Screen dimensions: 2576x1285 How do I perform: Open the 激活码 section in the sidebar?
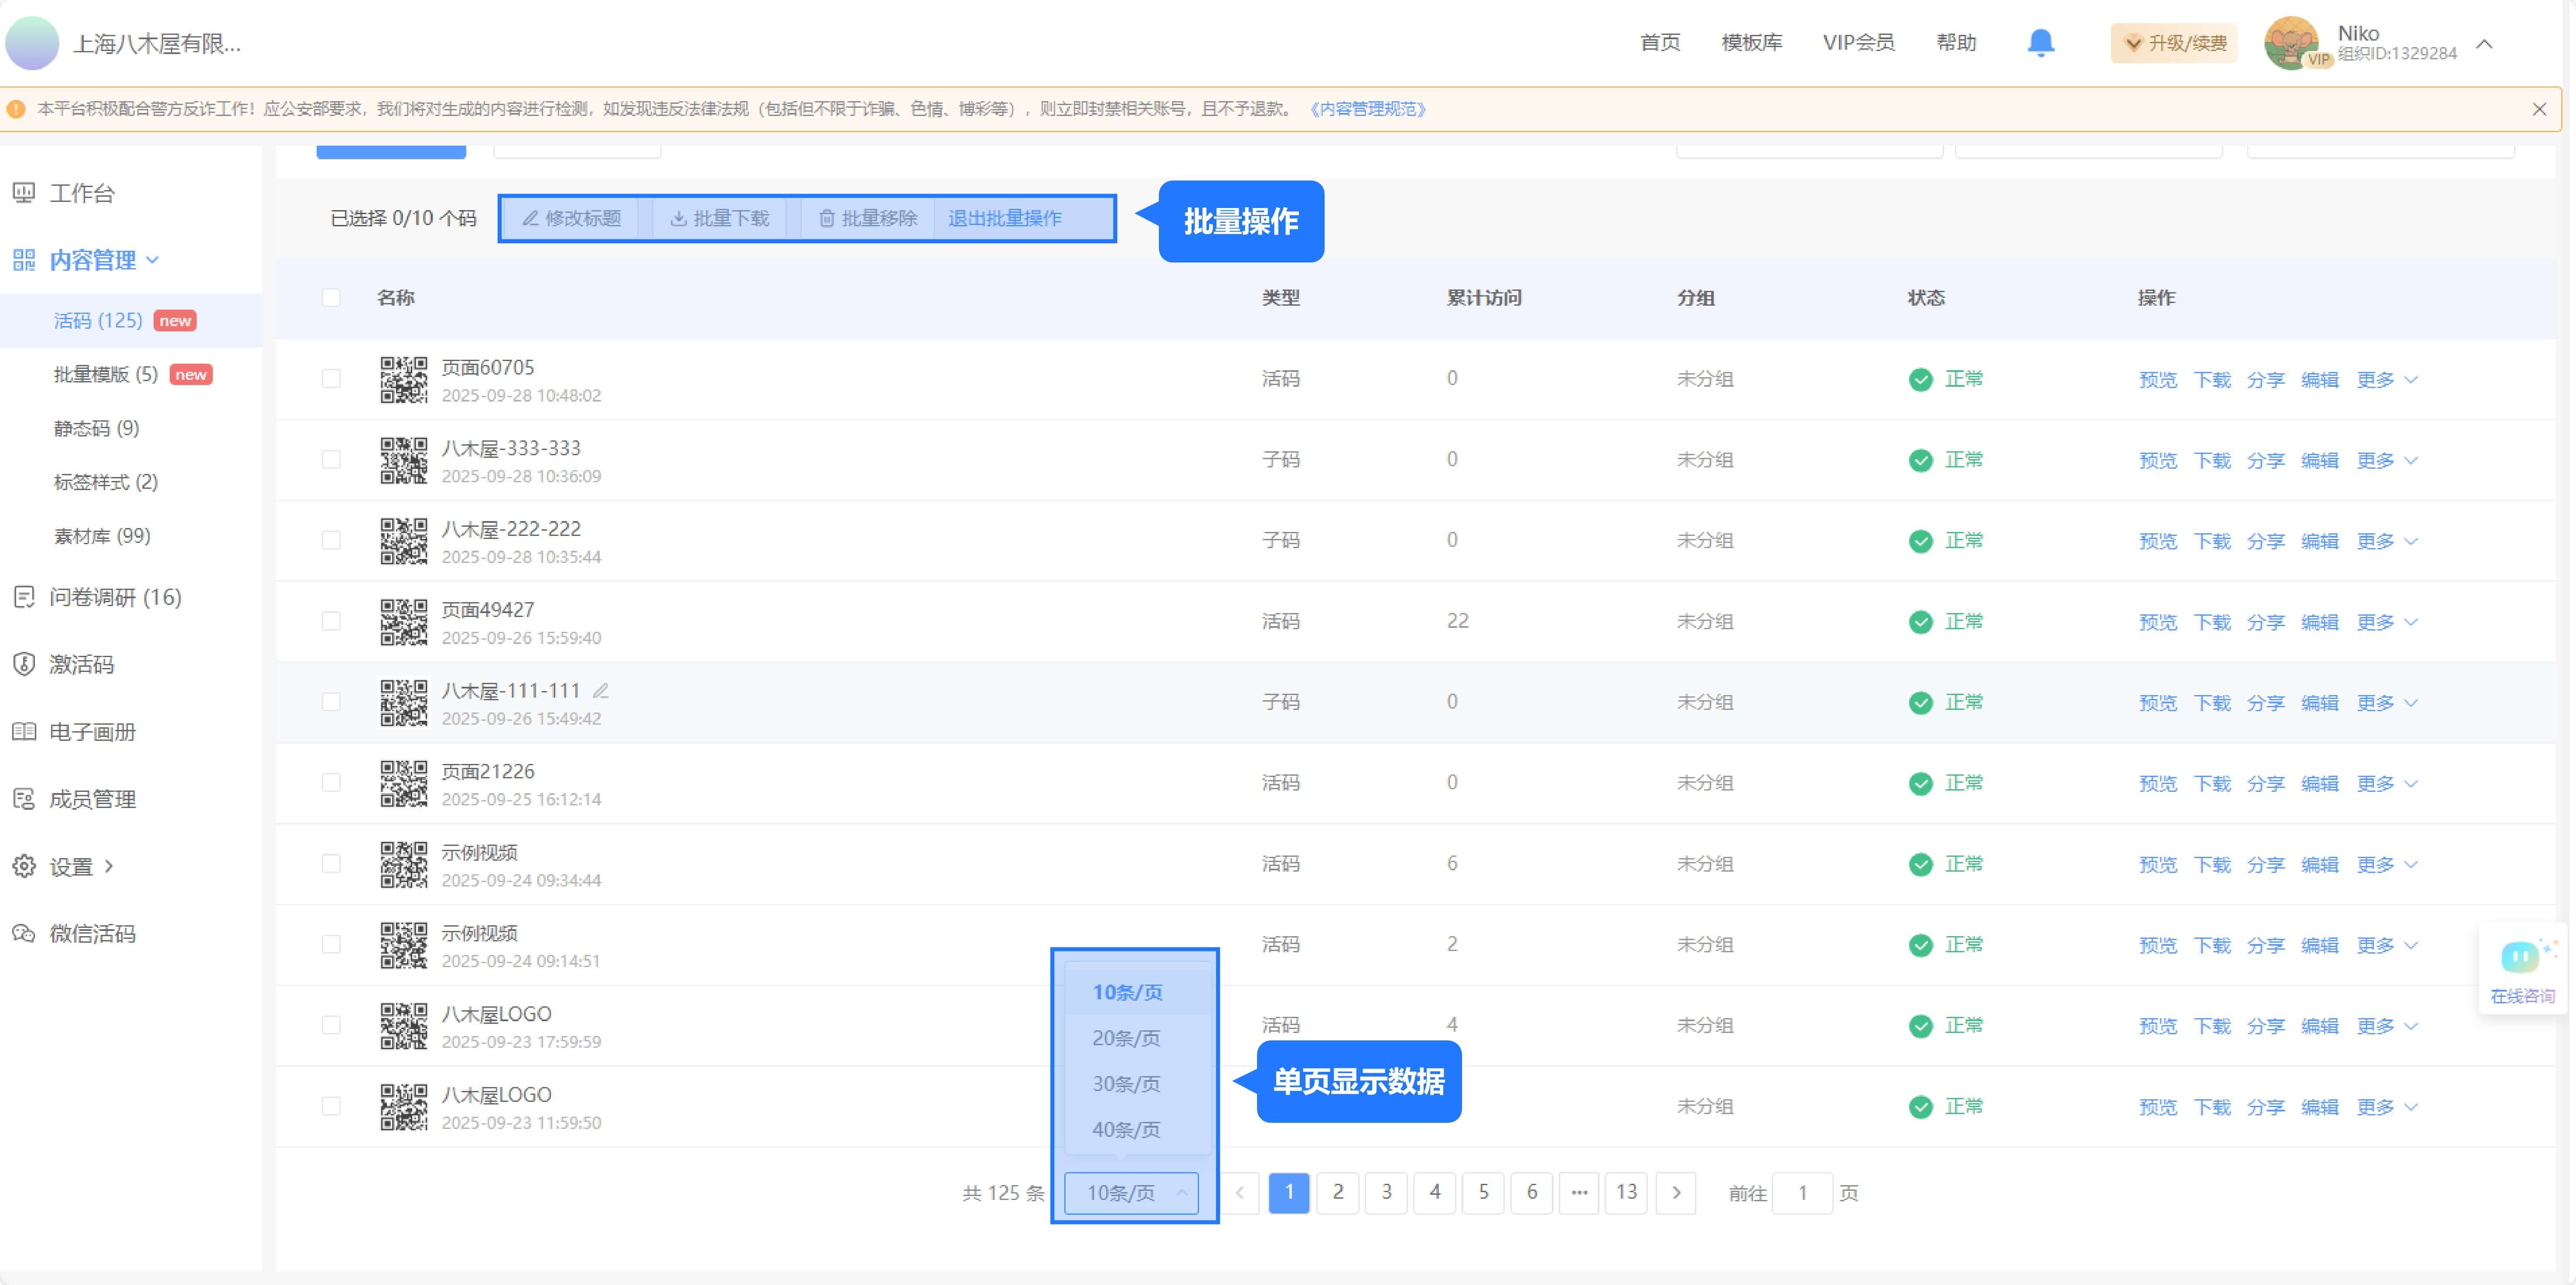82,664
